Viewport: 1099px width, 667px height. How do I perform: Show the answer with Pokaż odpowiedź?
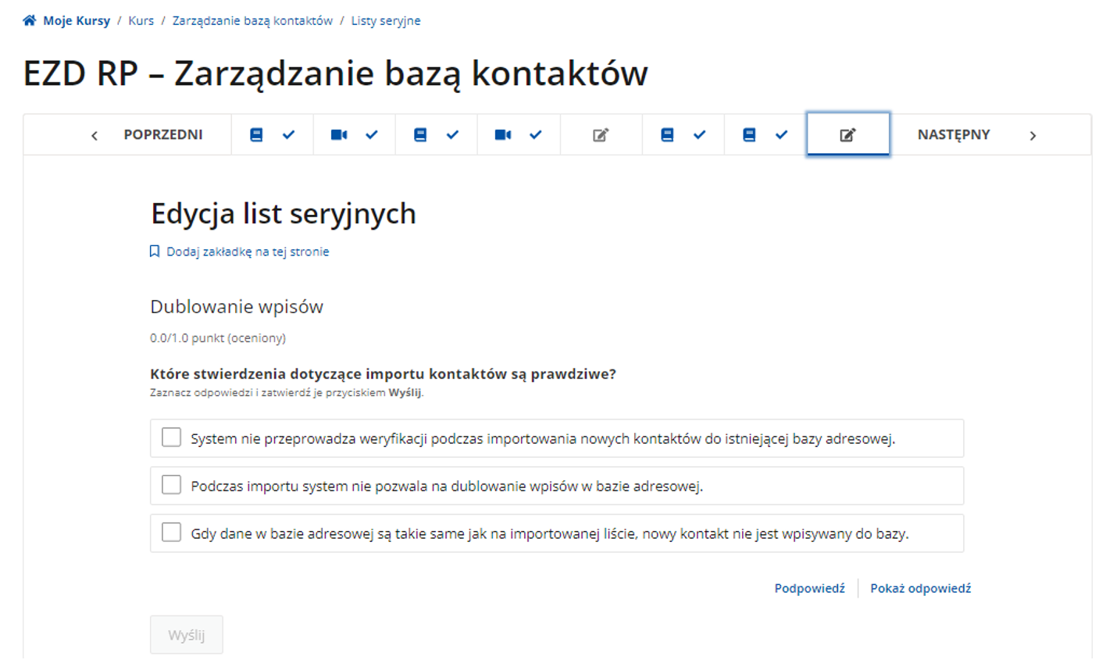click(x=920, y=588)
